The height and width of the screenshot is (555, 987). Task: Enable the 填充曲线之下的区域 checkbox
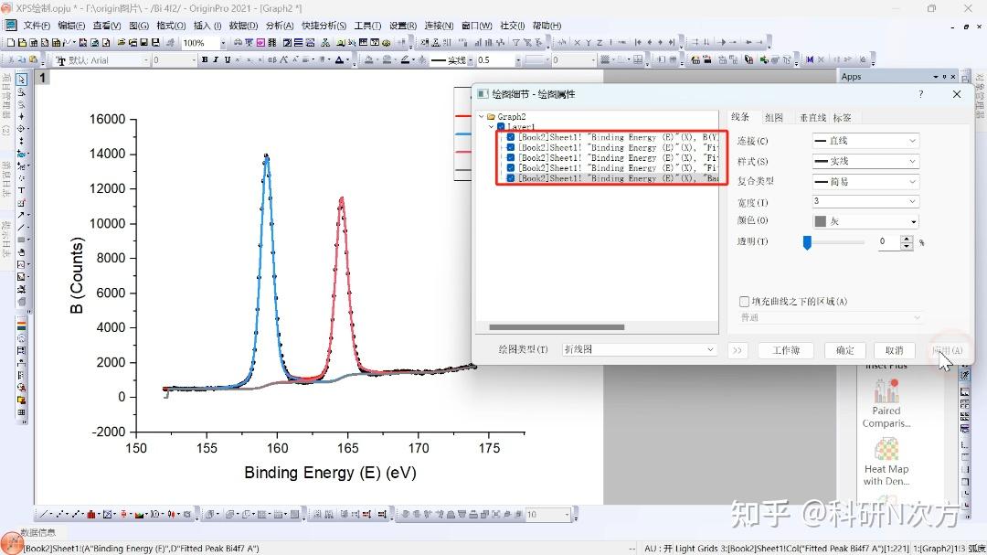(x=744, y=303)
